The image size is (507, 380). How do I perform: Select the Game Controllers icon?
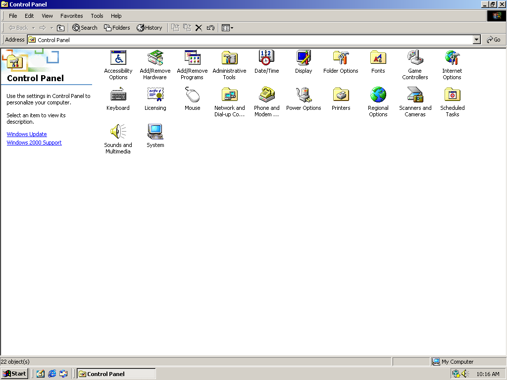click(415, 58)
